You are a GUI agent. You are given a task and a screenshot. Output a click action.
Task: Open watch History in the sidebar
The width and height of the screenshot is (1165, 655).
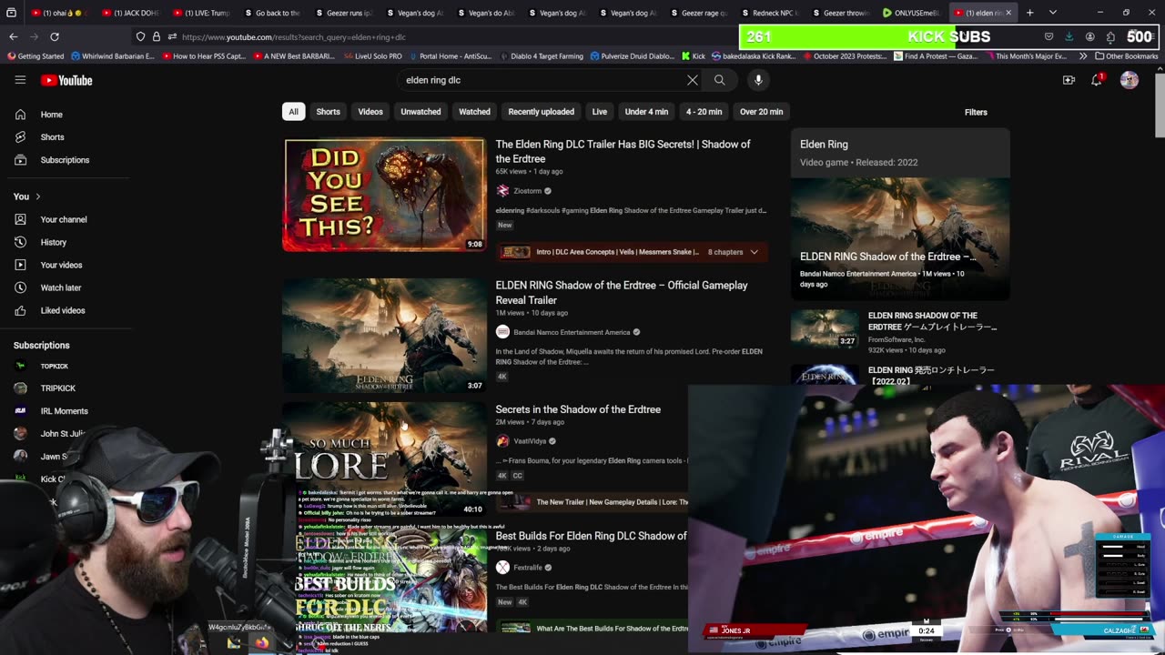pyautogui.click(x=53, y=242)
